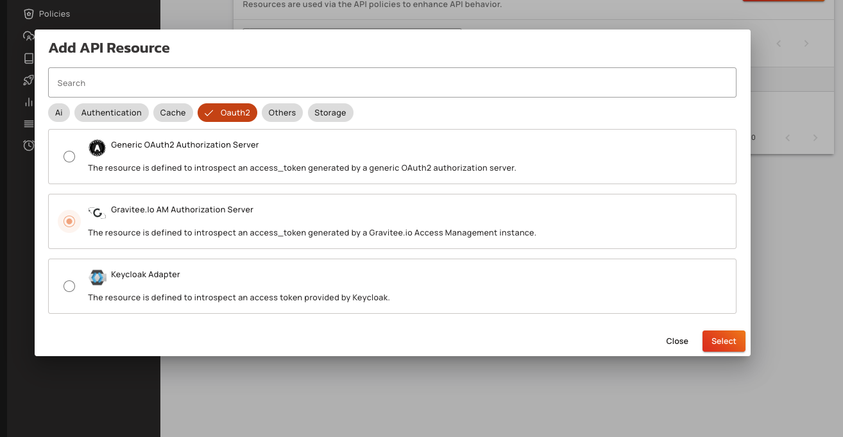Click the Policies shield icon in sidebar
This screenshot has width=843, height=437.
click(28, 13)
